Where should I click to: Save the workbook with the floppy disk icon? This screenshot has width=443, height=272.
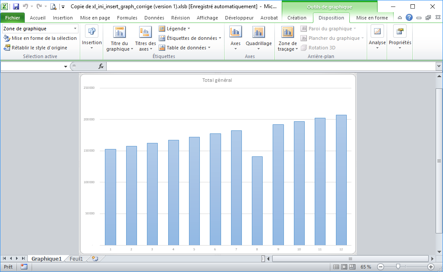[x=16, y=6]
